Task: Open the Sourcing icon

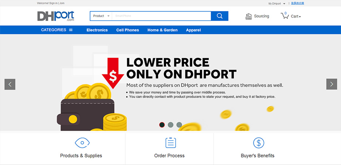Action: coord(249,16)
